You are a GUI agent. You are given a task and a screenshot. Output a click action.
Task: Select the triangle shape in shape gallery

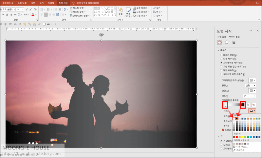(x=99, y=12)
